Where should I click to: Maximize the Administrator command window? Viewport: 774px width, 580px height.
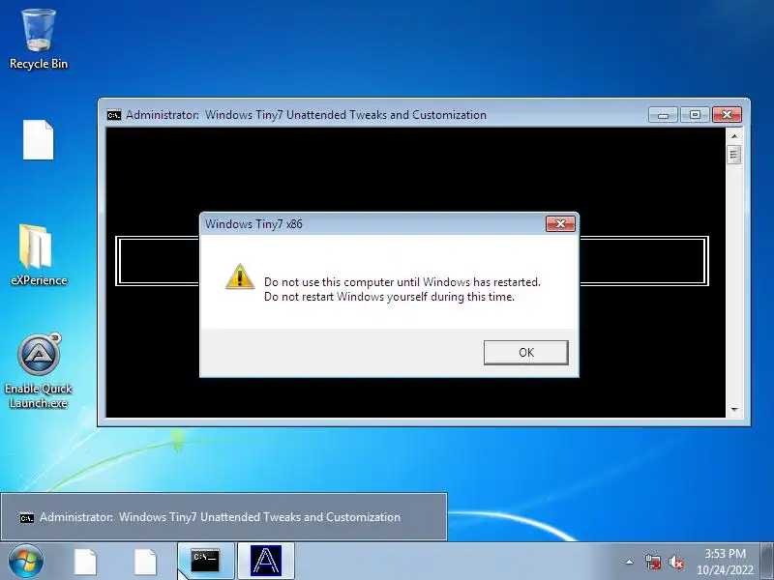(695, 114)
